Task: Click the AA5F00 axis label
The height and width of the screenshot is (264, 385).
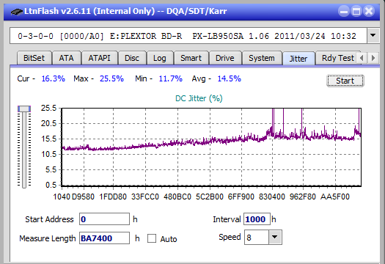Action: pyautogui.click(x=335, y=197)
